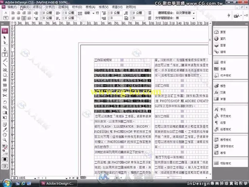Screen dimensions: 249x187
Task: Go to the next page button
Action: click(x=70, y=178)
